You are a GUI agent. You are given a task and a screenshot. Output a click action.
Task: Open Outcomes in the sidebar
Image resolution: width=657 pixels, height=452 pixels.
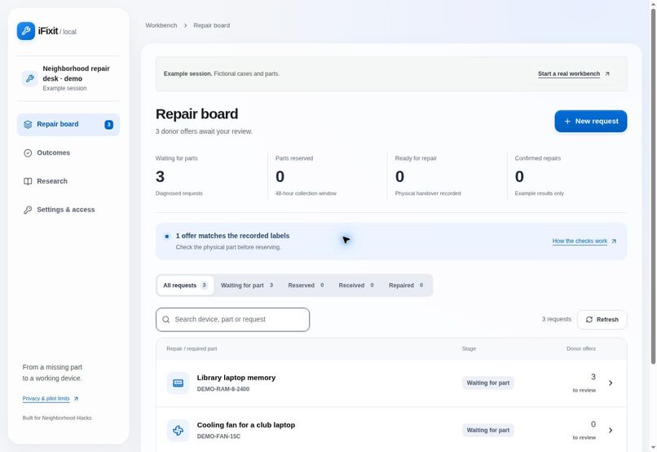tap(68, 153)
